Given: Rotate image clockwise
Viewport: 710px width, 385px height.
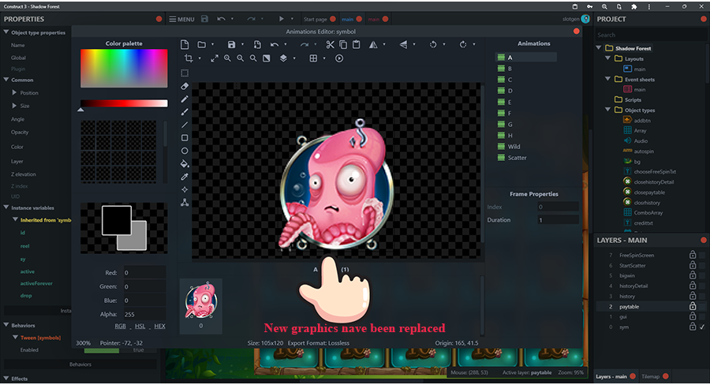Looking at the screenshot, I should tap(463, 44).
